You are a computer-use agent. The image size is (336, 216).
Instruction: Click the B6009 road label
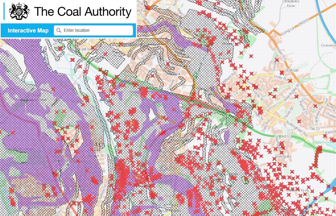coord(304,22)
